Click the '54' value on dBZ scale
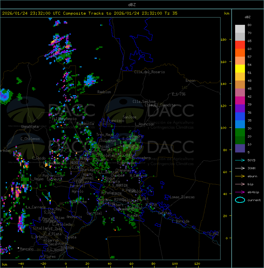This screenshot has width=264, height=268. pos(249,65)
